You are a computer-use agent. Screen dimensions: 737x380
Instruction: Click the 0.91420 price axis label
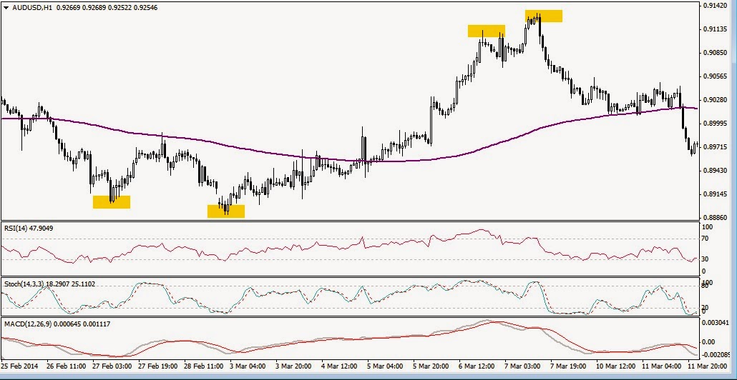pyautogui.click(x=716, y=6)
